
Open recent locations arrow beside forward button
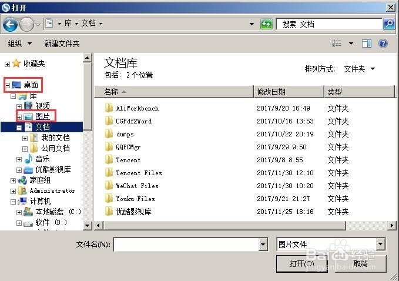click(x=38, y=25)
